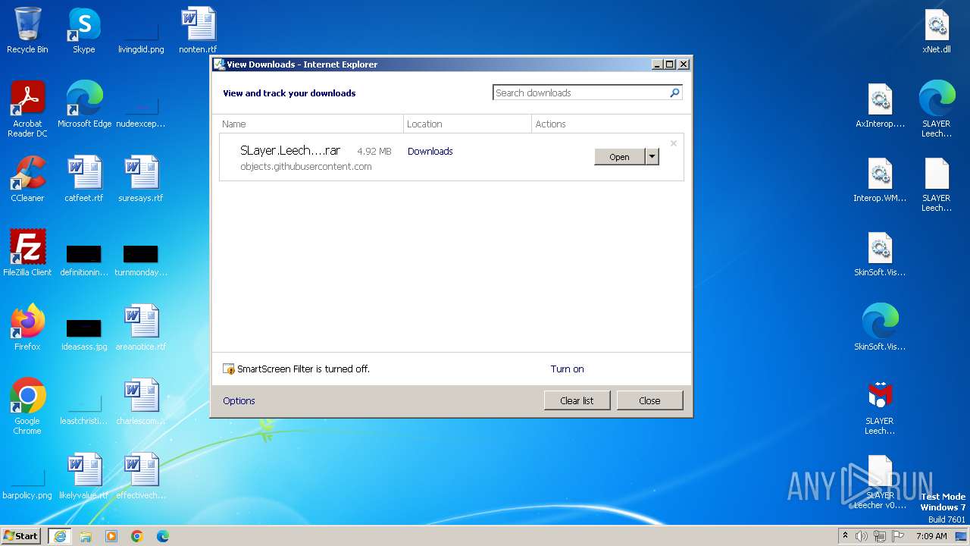Screen dimensions: 970x546
Task: Click the Open button for the download
Action: (619, 156)
